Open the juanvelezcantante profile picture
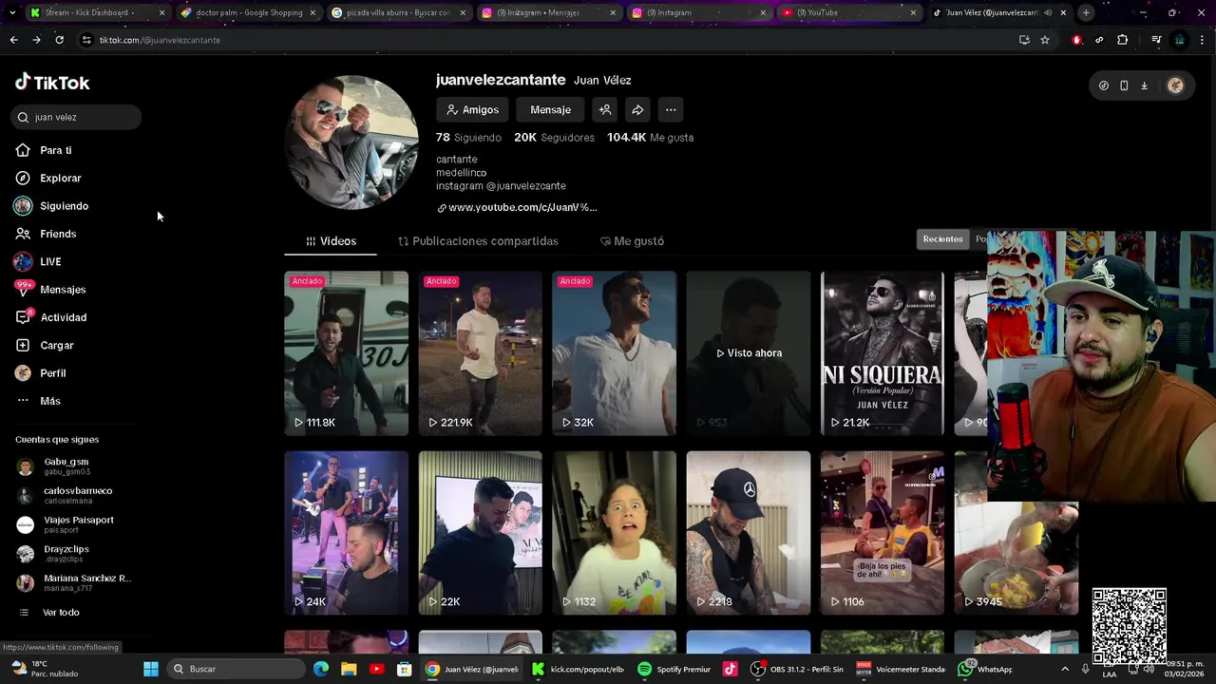1216x684 pixels. click(x=352, y=142)
